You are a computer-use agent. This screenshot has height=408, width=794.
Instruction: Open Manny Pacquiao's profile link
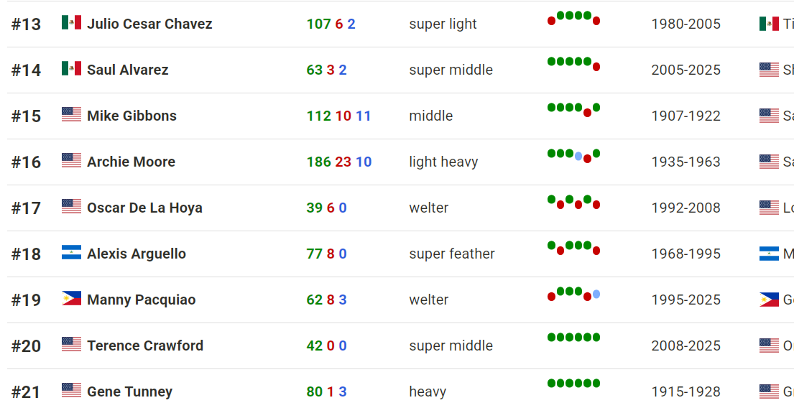pyautogui.click(x=141, y=300)
